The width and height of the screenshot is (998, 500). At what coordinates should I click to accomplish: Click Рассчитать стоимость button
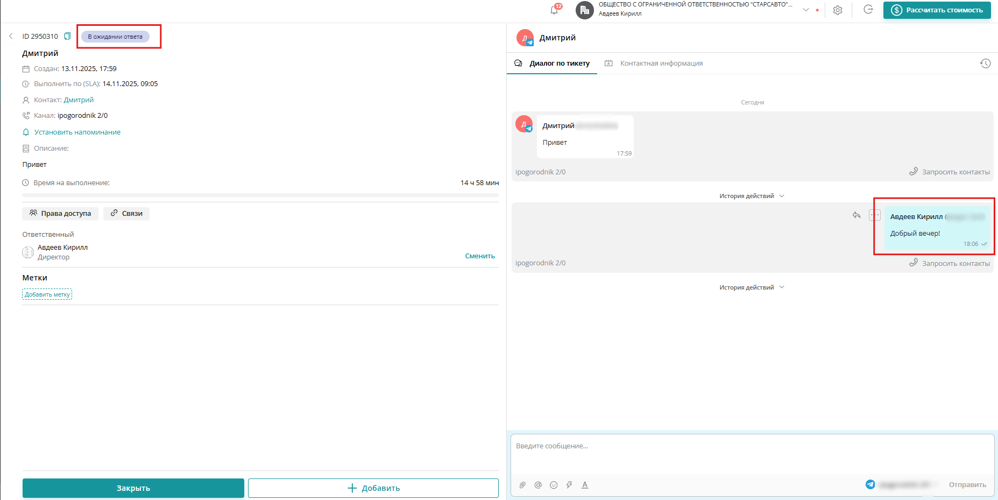pos(937,10)
